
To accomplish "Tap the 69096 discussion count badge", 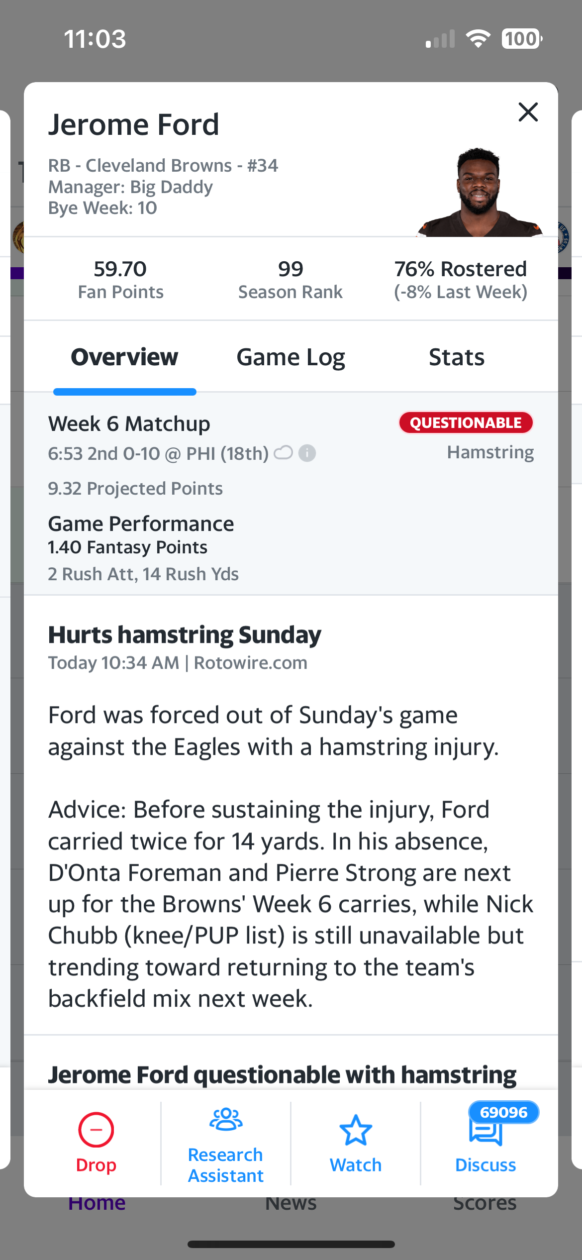I will (503, 1112).
